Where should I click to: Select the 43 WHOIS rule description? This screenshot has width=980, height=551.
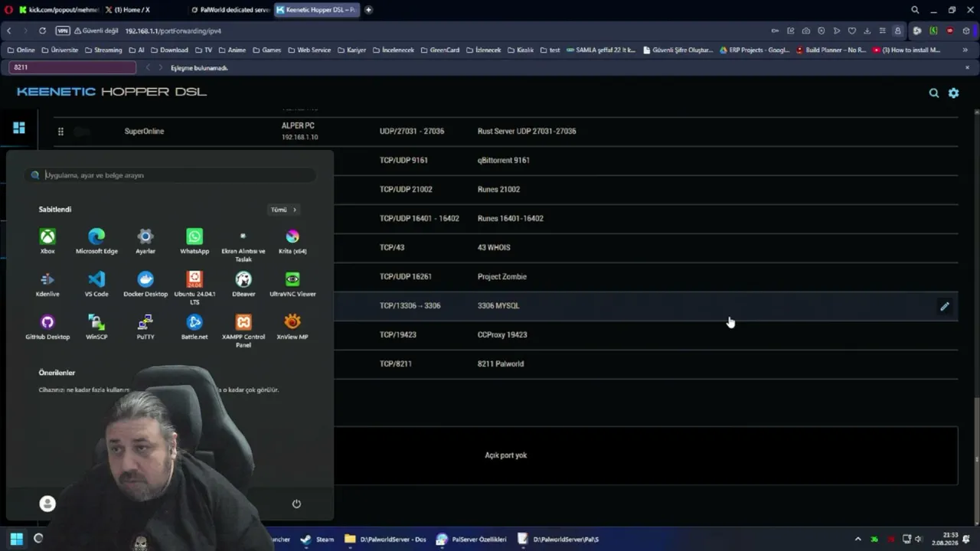[x=494, y=248]
